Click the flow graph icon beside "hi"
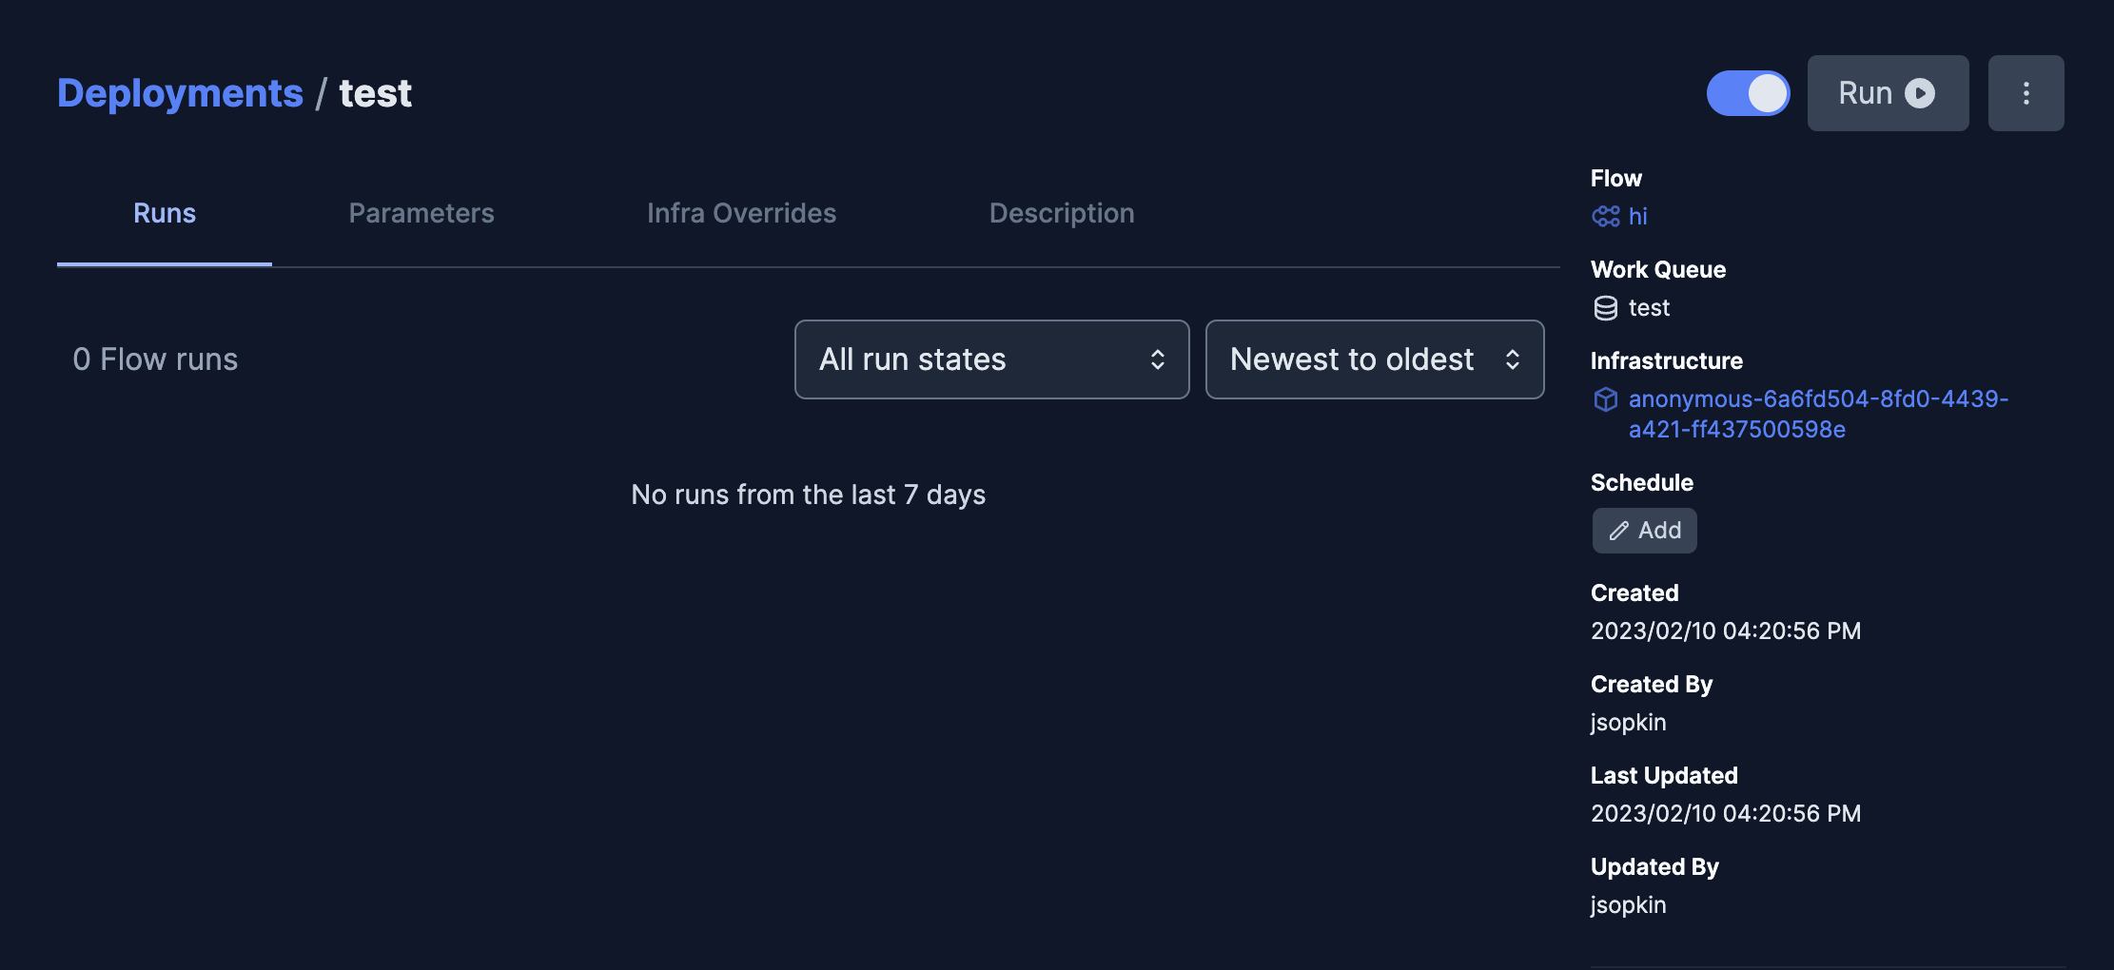The width and height of the screenshot is (2114, 970). [x=1605, y=216]
